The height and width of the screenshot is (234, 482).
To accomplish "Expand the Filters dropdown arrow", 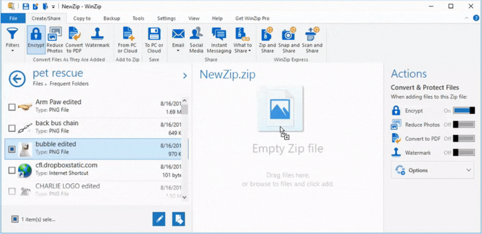I will click(13, 50).
